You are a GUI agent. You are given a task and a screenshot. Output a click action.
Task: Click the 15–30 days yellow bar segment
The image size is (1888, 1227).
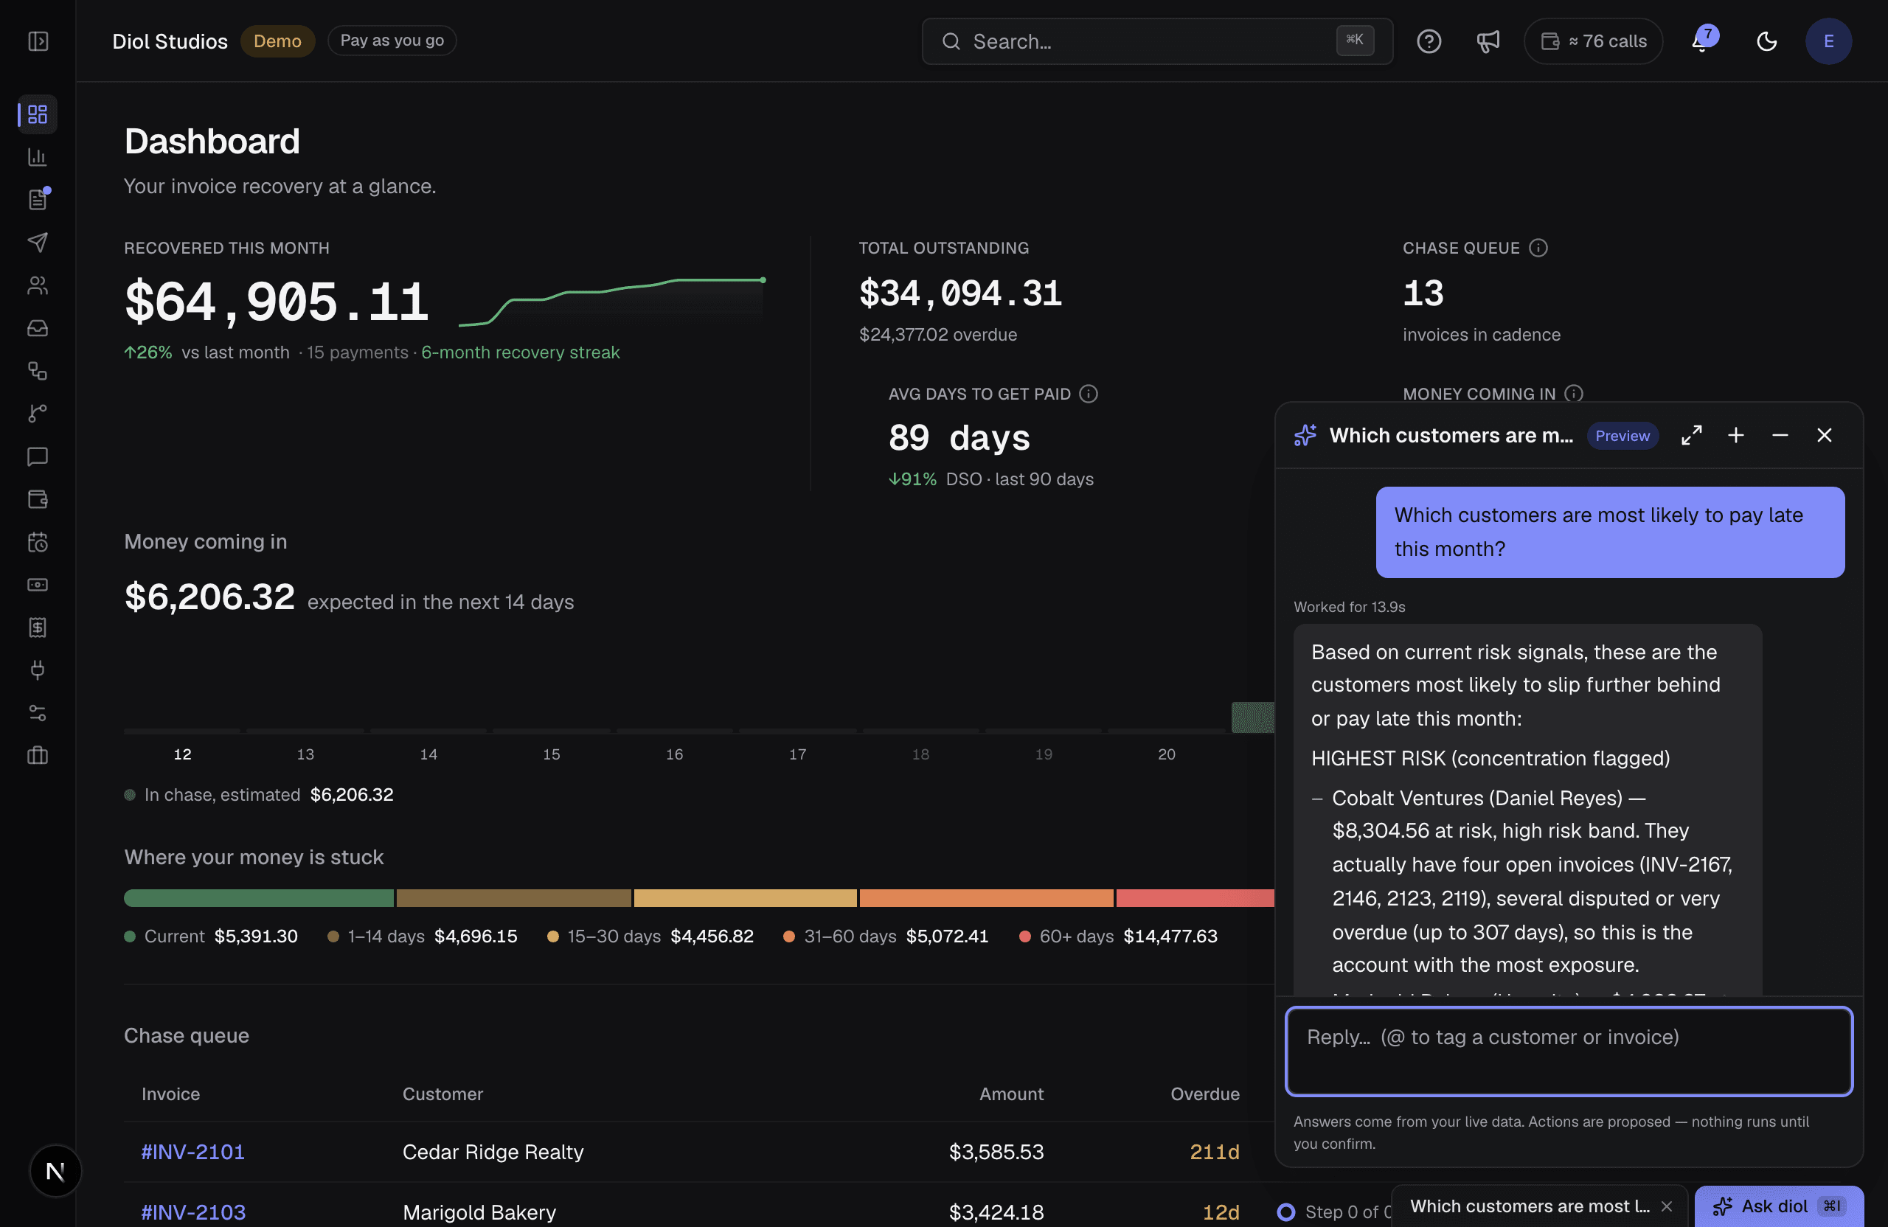point(745,898)
